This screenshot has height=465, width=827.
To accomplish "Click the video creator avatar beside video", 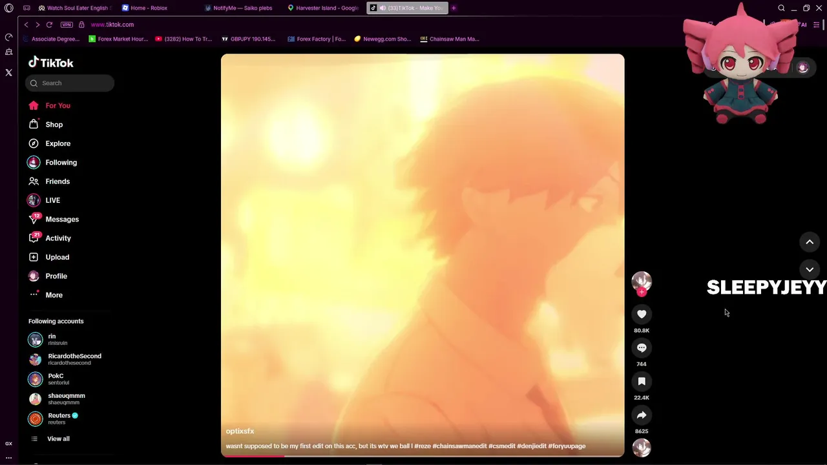I will click(642, 280).
